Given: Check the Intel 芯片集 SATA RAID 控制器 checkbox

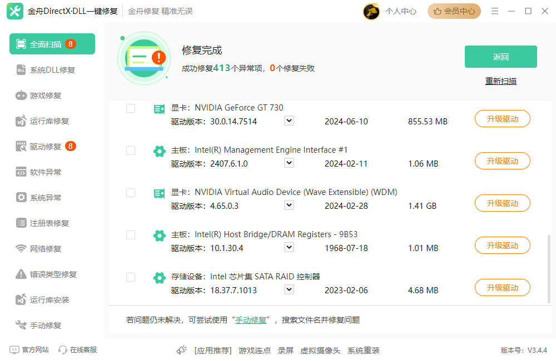Looking at the screenshot, I should [x=131, y=277].
